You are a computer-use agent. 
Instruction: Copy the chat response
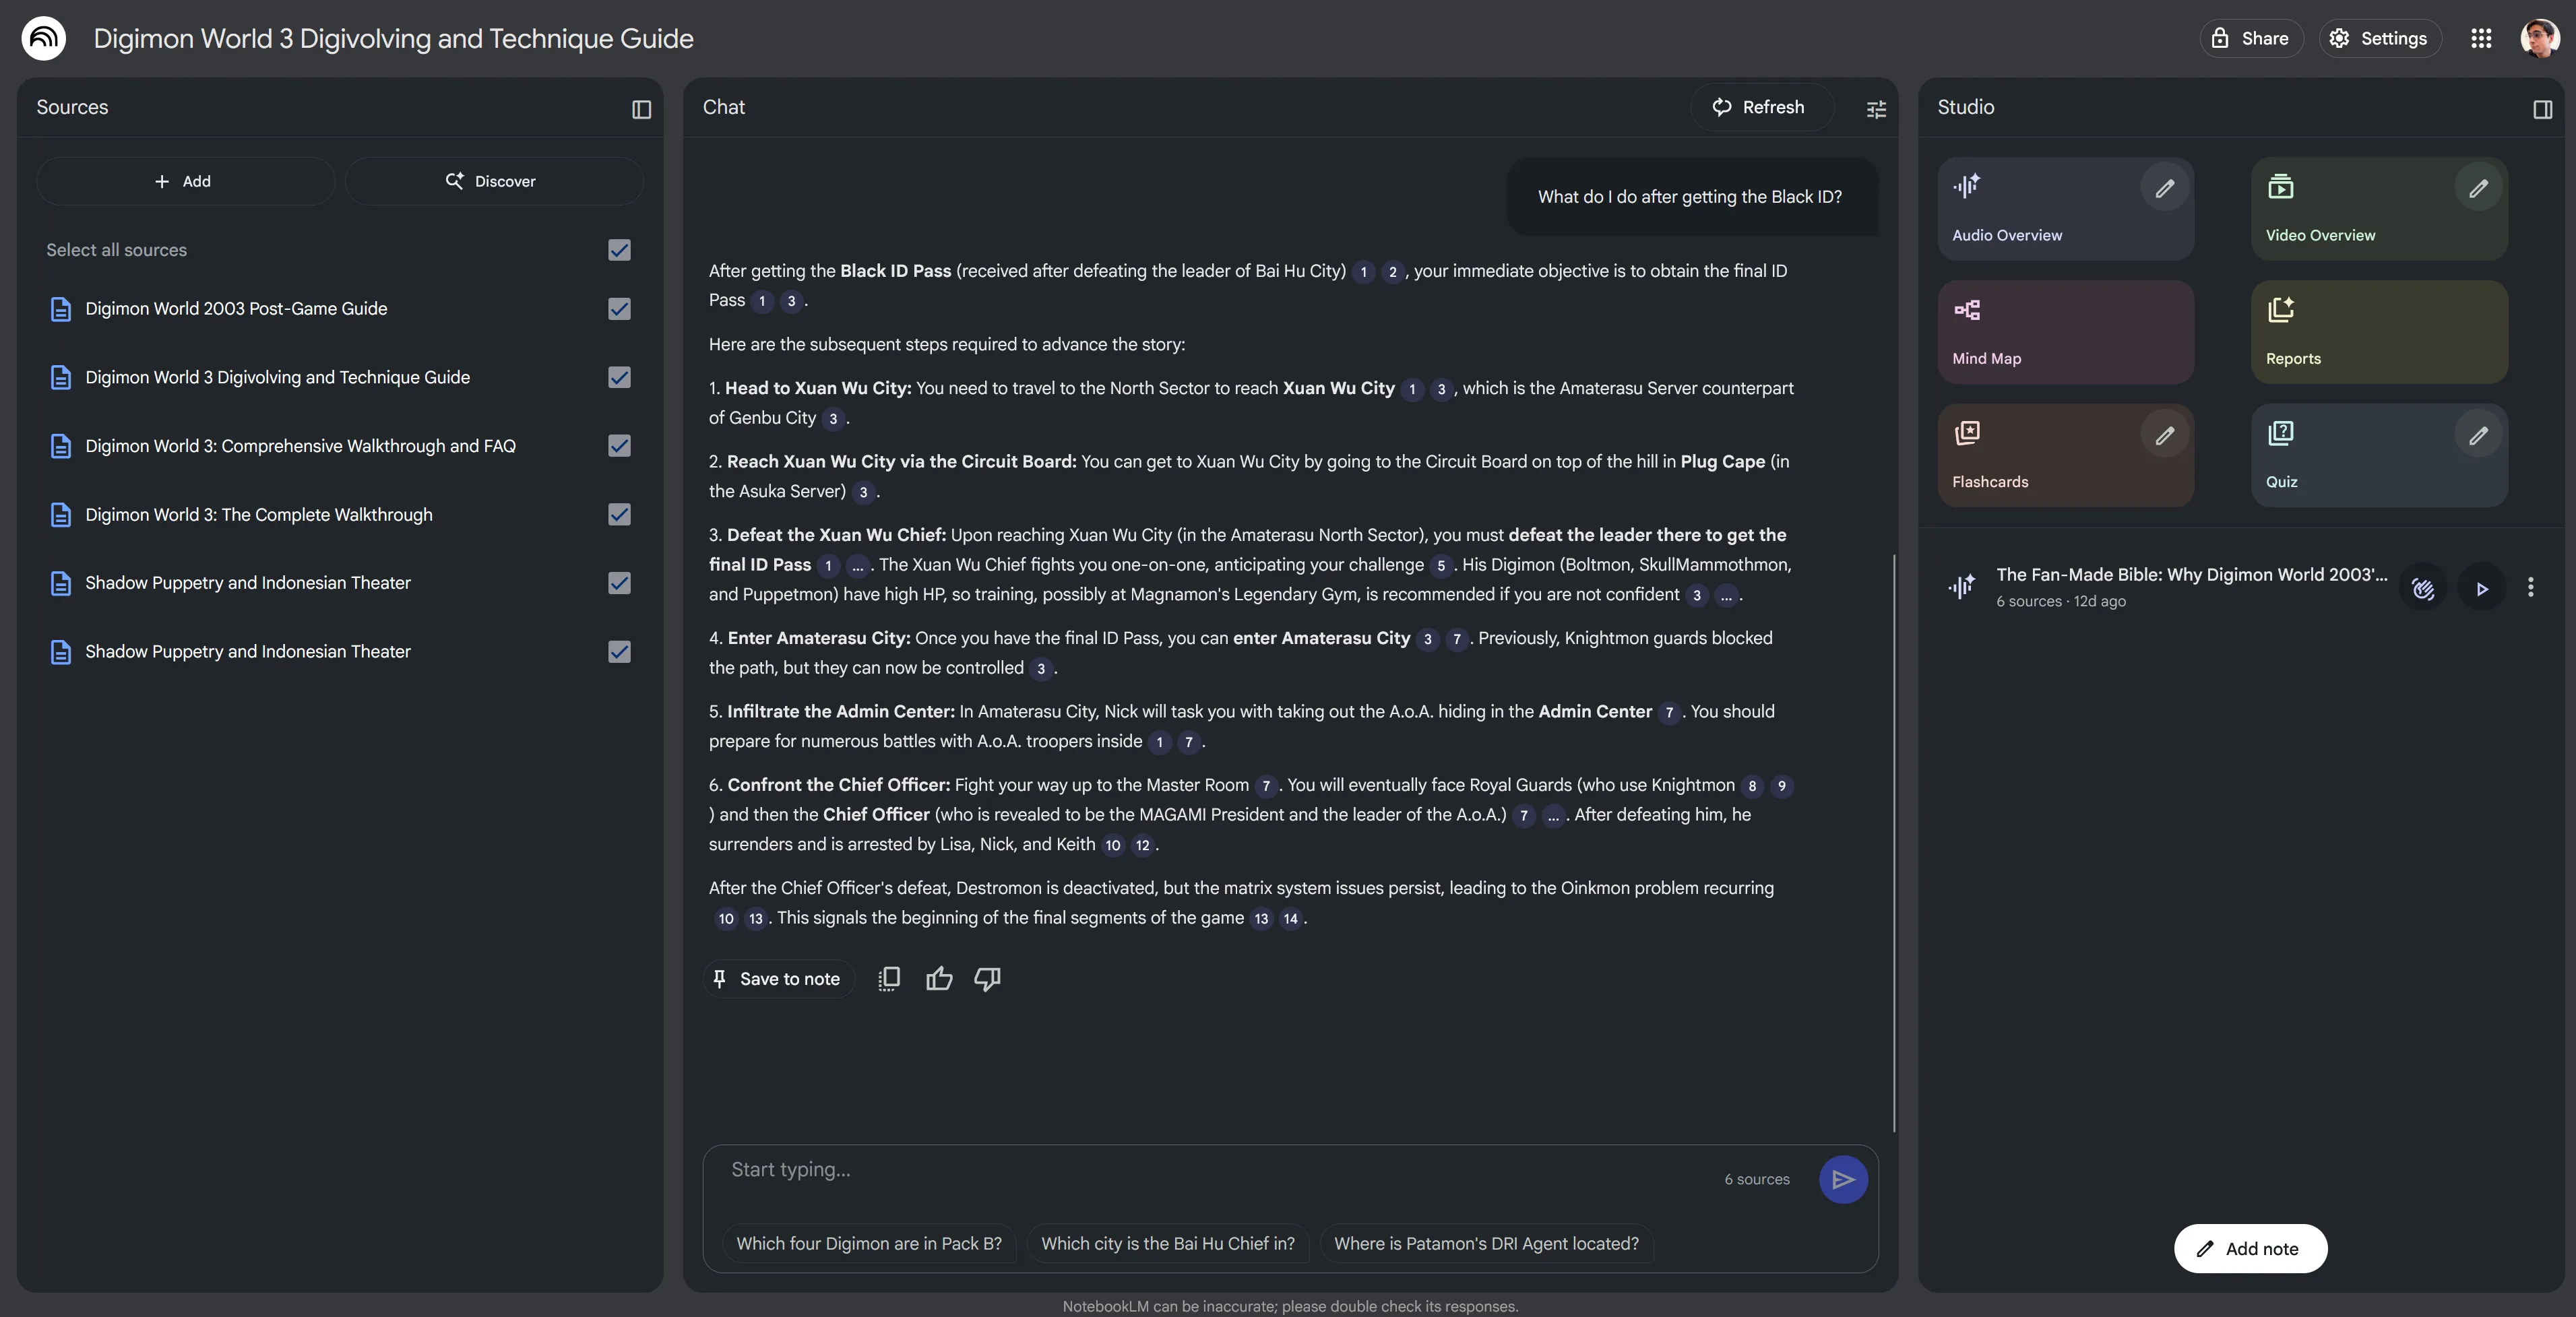(x=888, y=979)
